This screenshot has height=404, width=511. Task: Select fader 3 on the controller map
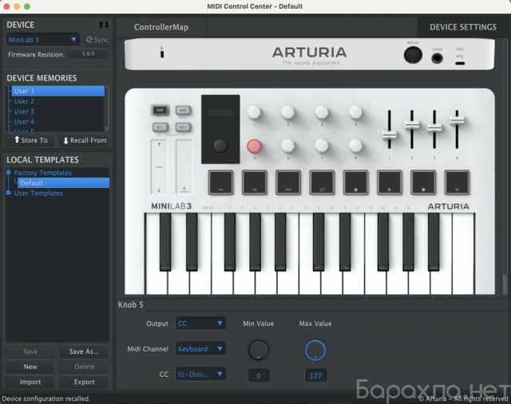click(434, 128)
